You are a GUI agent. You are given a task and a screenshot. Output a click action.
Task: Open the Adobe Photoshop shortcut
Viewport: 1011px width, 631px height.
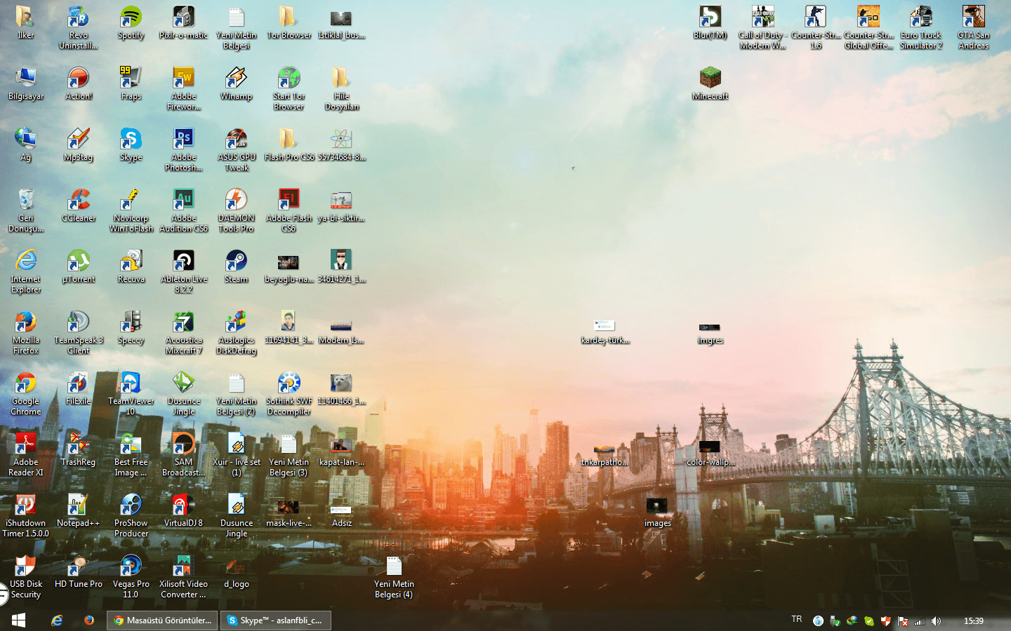pyautogui.click(x=183, y=150)
